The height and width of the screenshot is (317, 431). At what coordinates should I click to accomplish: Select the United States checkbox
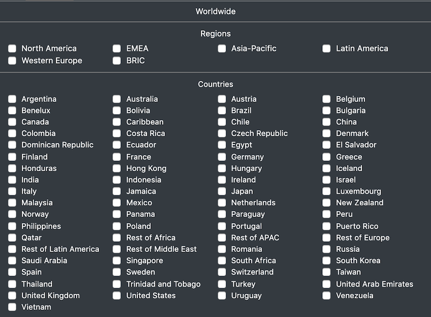(x=117, y=296)
